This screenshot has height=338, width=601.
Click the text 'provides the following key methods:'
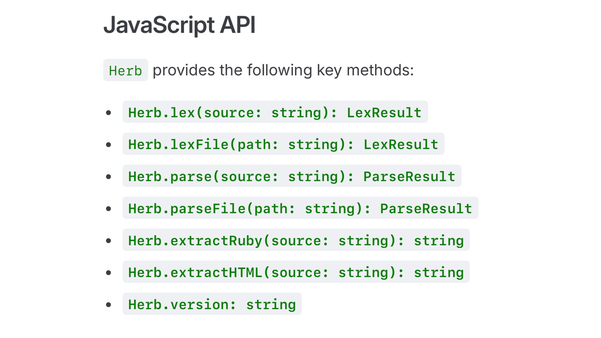tap(283, 70)
